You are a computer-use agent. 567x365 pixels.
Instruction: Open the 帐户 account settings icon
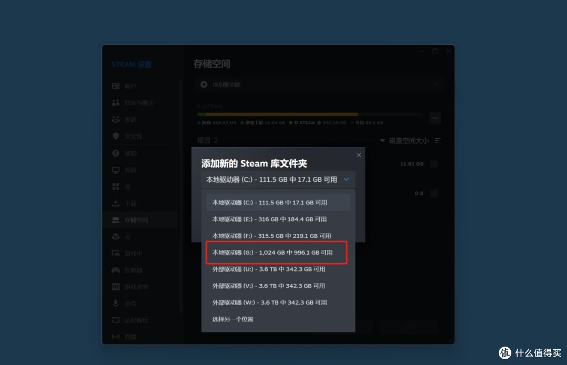tap(115, 86)
